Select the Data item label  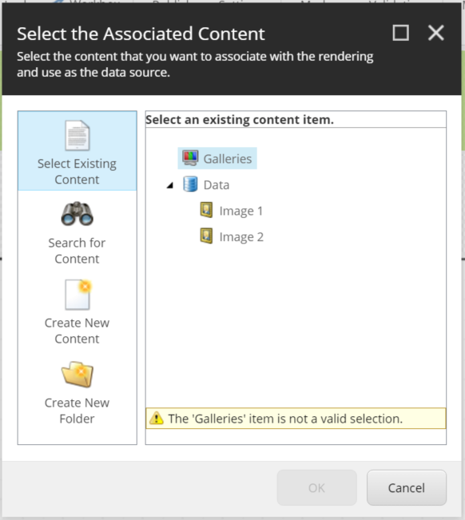coord(217,185)
